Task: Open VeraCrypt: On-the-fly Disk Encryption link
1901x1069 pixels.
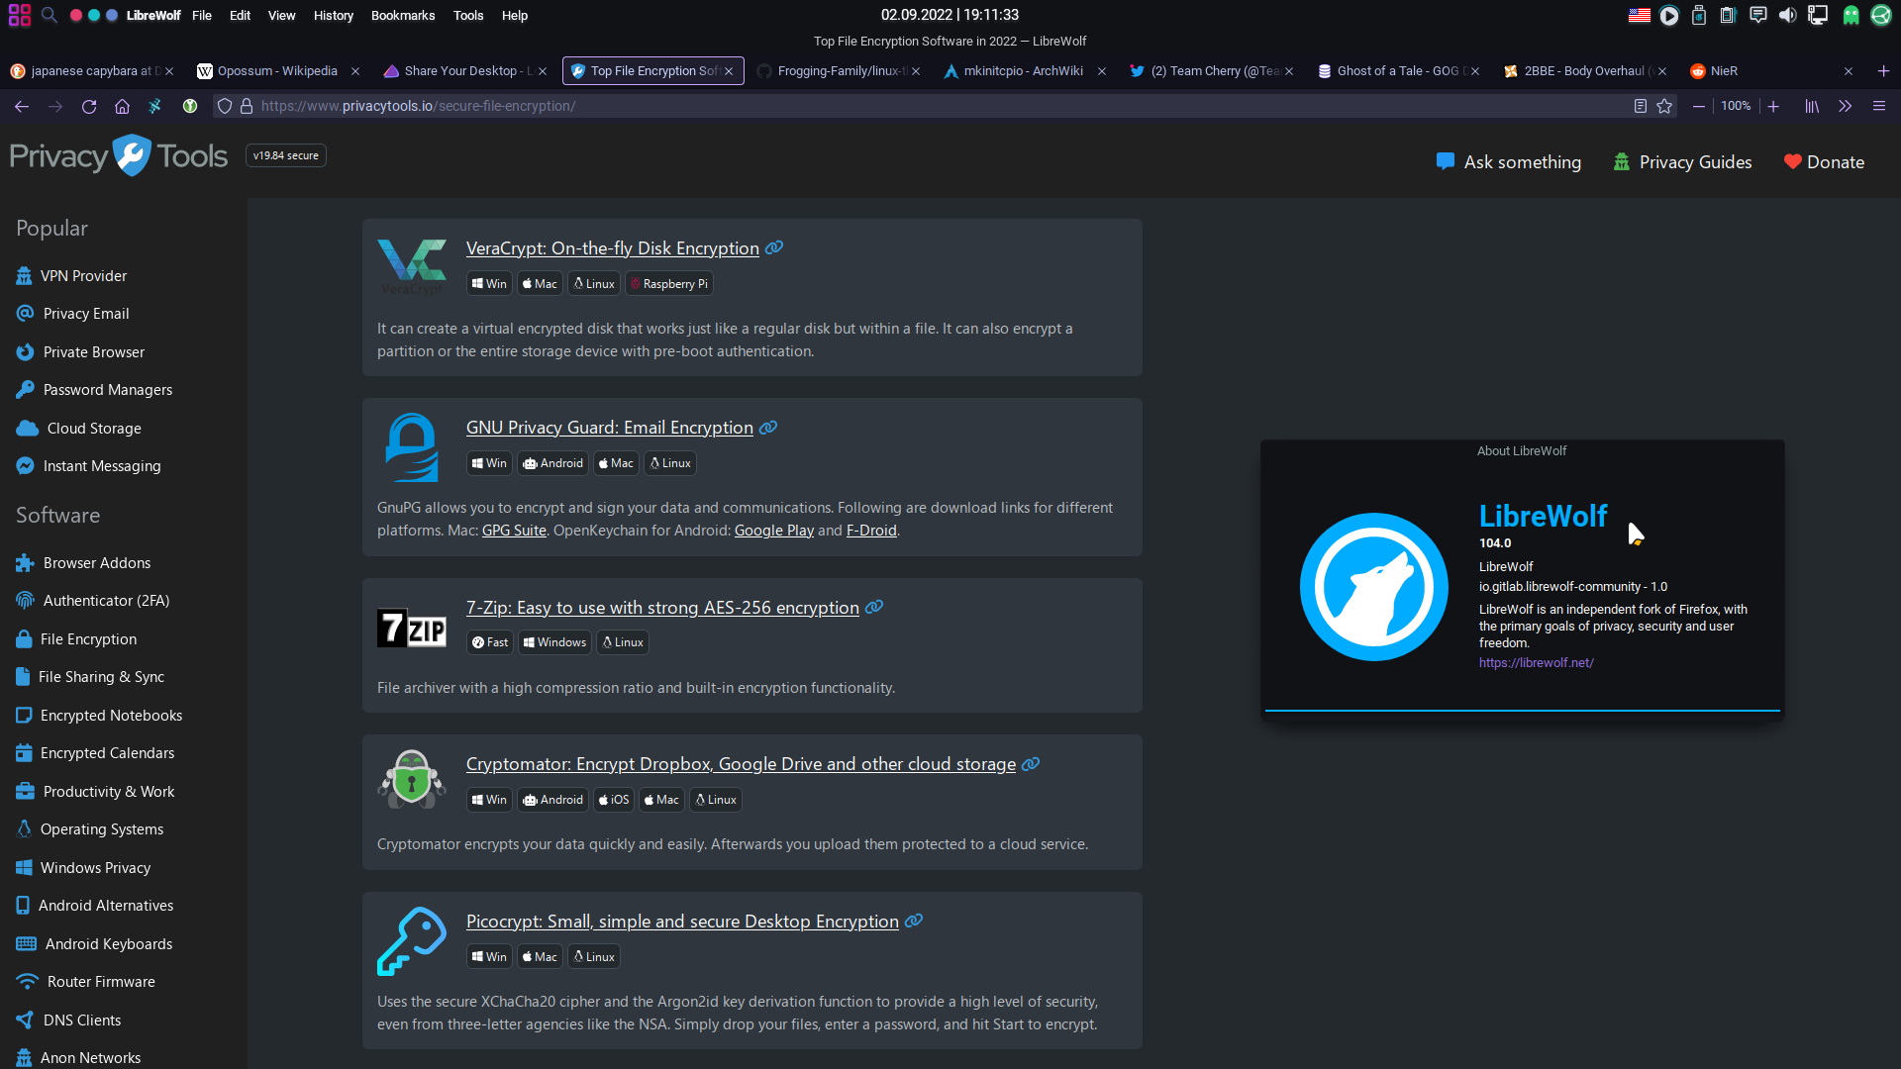Action: [x=613, y=247]
